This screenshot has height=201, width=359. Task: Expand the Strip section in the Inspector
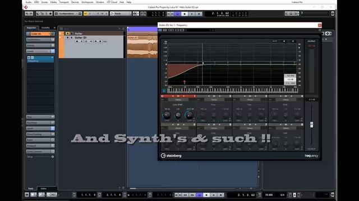tap(40, 117)
